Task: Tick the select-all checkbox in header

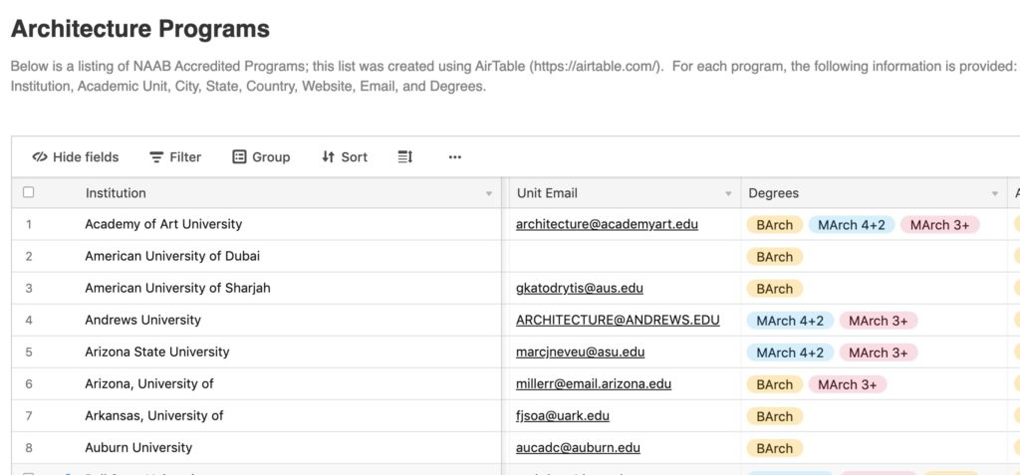Action: click(x=28, y=192)
